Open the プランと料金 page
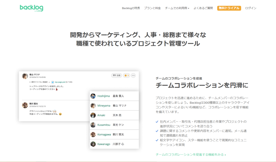This screenshot has width=276, height=162. click(x=152, y=8)
